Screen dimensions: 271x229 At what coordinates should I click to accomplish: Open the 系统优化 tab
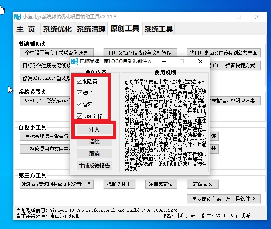pyautogui.click(x=57, y=29)
